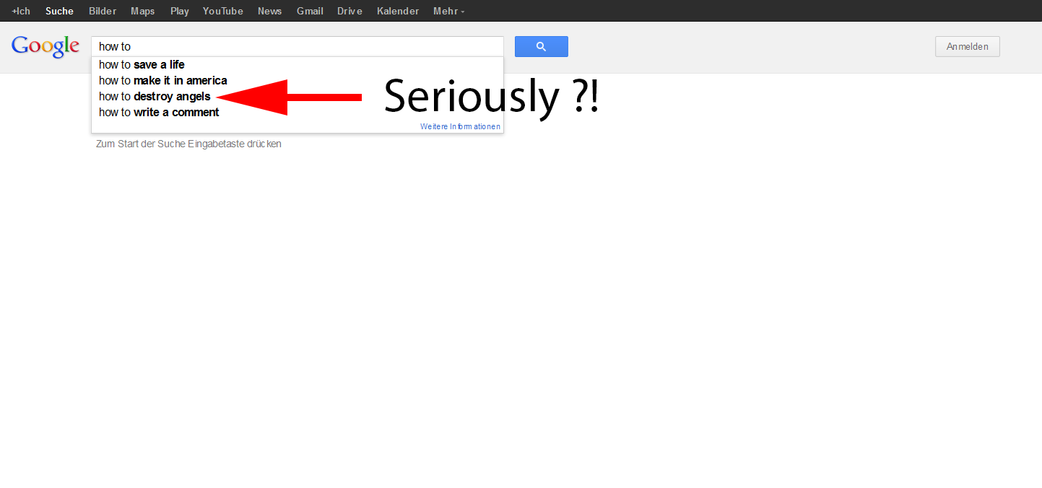Choose suggestion "how to save a life"
This screenshot has height=488, width=1042.
coord(298,65)
